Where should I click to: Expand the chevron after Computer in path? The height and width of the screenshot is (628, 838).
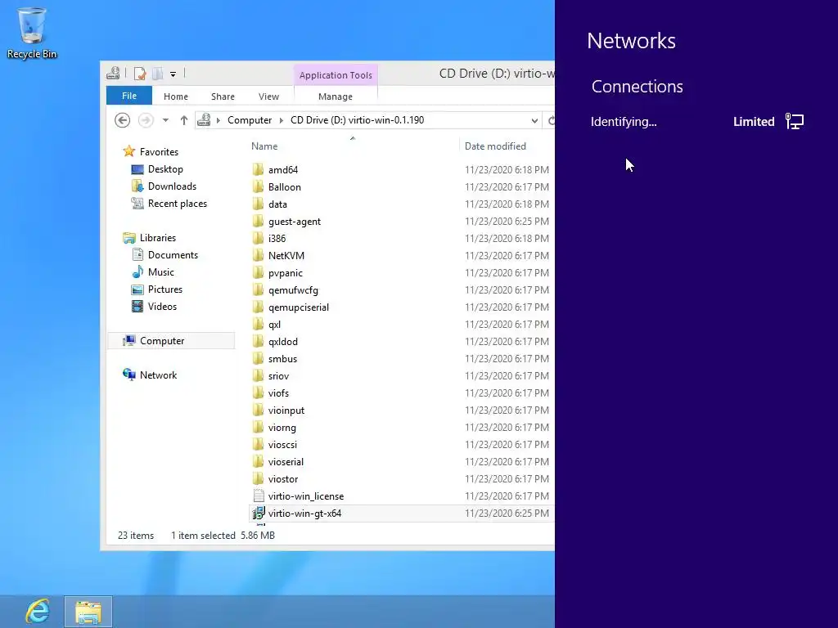[282, 120]
